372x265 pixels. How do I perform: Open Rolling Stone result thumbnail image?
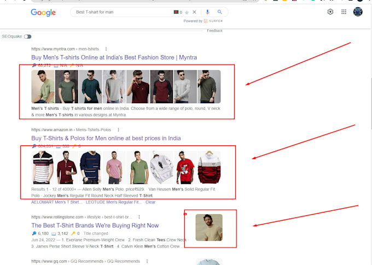coord(209,227)
